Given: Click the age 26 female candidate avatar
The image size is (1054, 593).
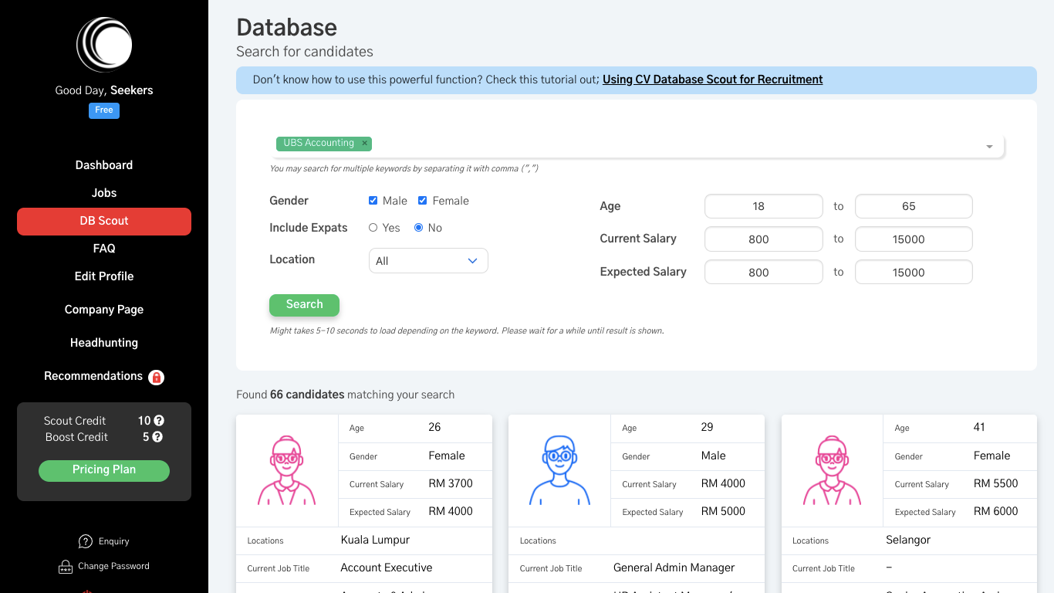Looking at the screenshot, I should click(287, 470).
